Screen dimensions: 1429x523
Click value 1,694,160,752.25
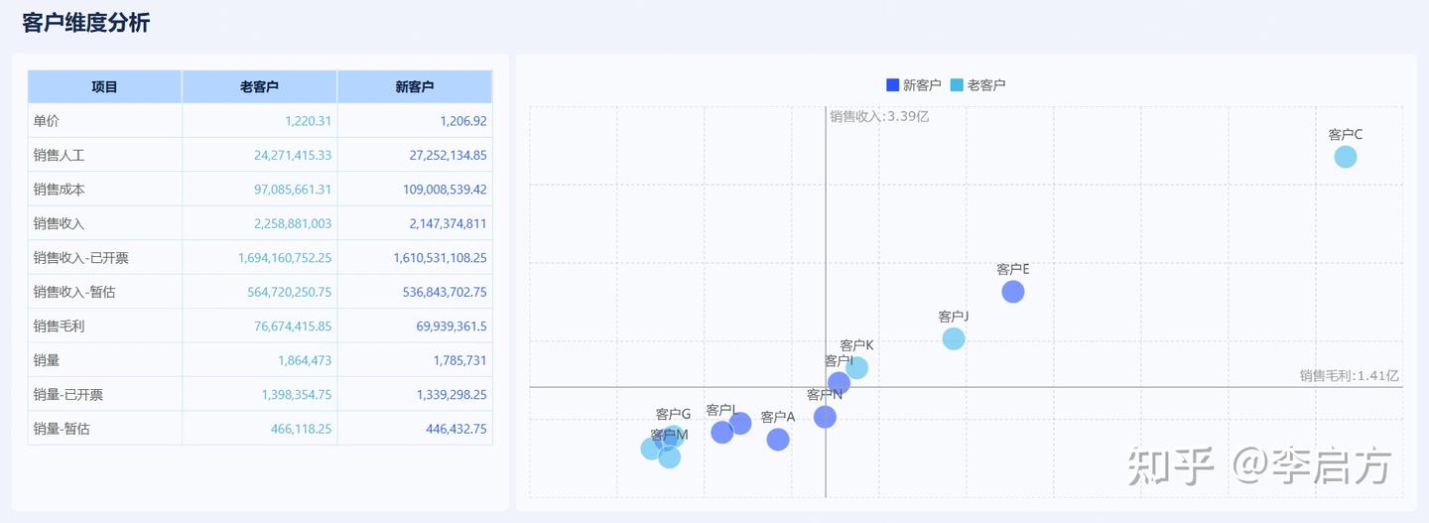pyautogui.click(x=285, y=258)
